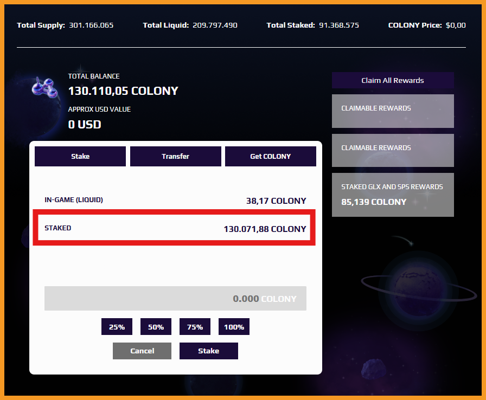Click the Total Liquid value 209.797.490
This screenshot has width=486, height=400.
pos(215,25)
